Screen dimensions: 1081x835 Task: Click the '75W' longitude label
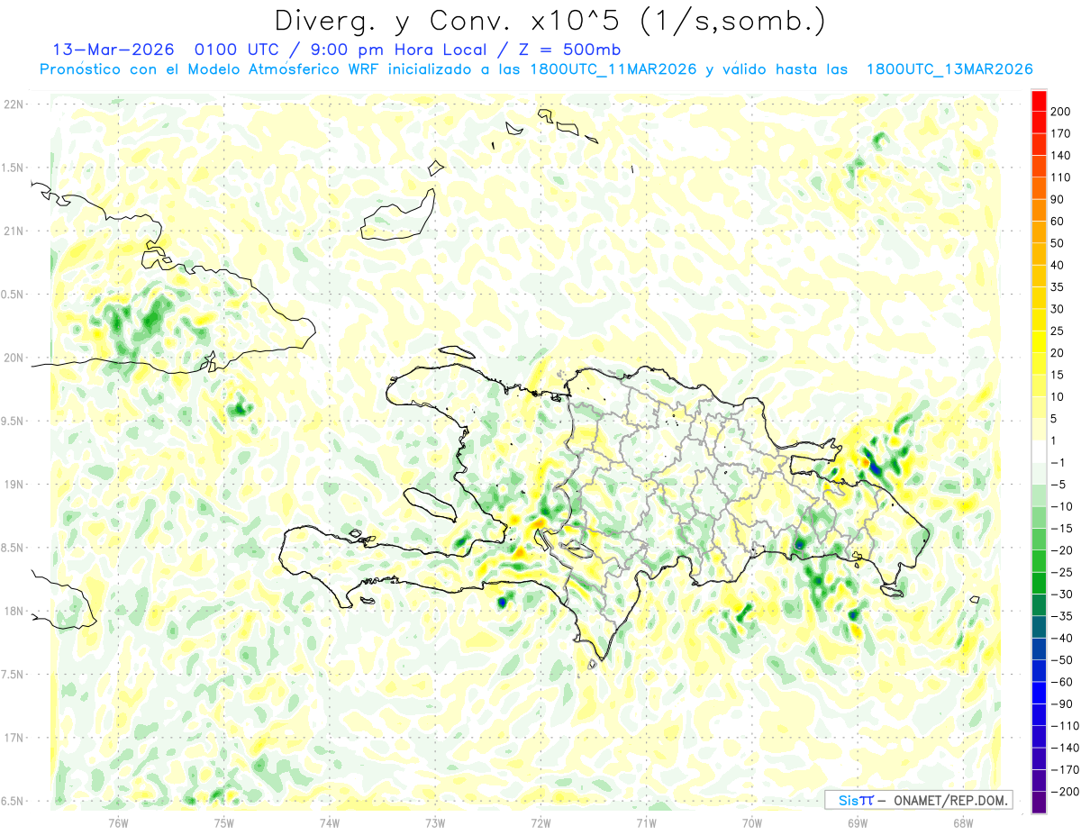point(224,824)
